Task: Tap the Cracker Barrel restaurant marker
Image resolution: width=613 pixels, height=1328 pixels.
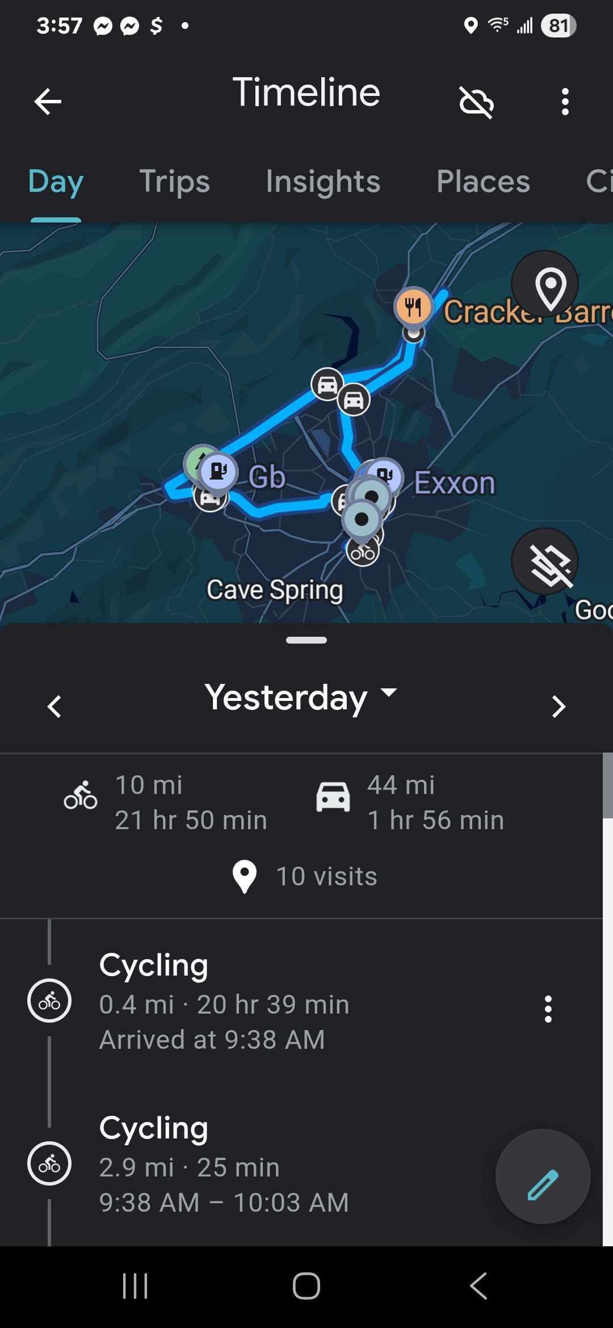Action: [414, 308]
